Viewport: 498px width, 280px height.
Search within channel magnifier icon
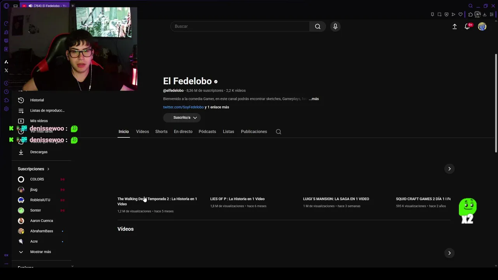[279, 132]
